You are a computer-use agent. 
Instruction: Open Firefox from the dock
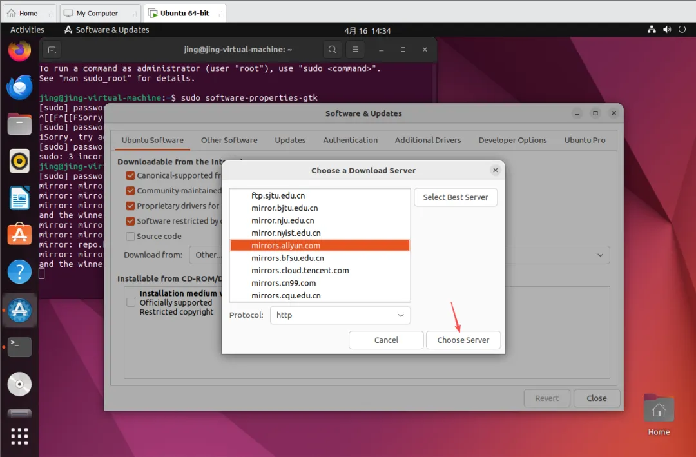tap(19, 51)
